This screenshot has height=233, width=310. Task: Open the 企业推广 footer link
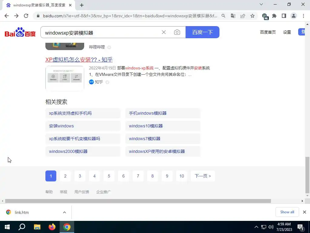point(104,192)
